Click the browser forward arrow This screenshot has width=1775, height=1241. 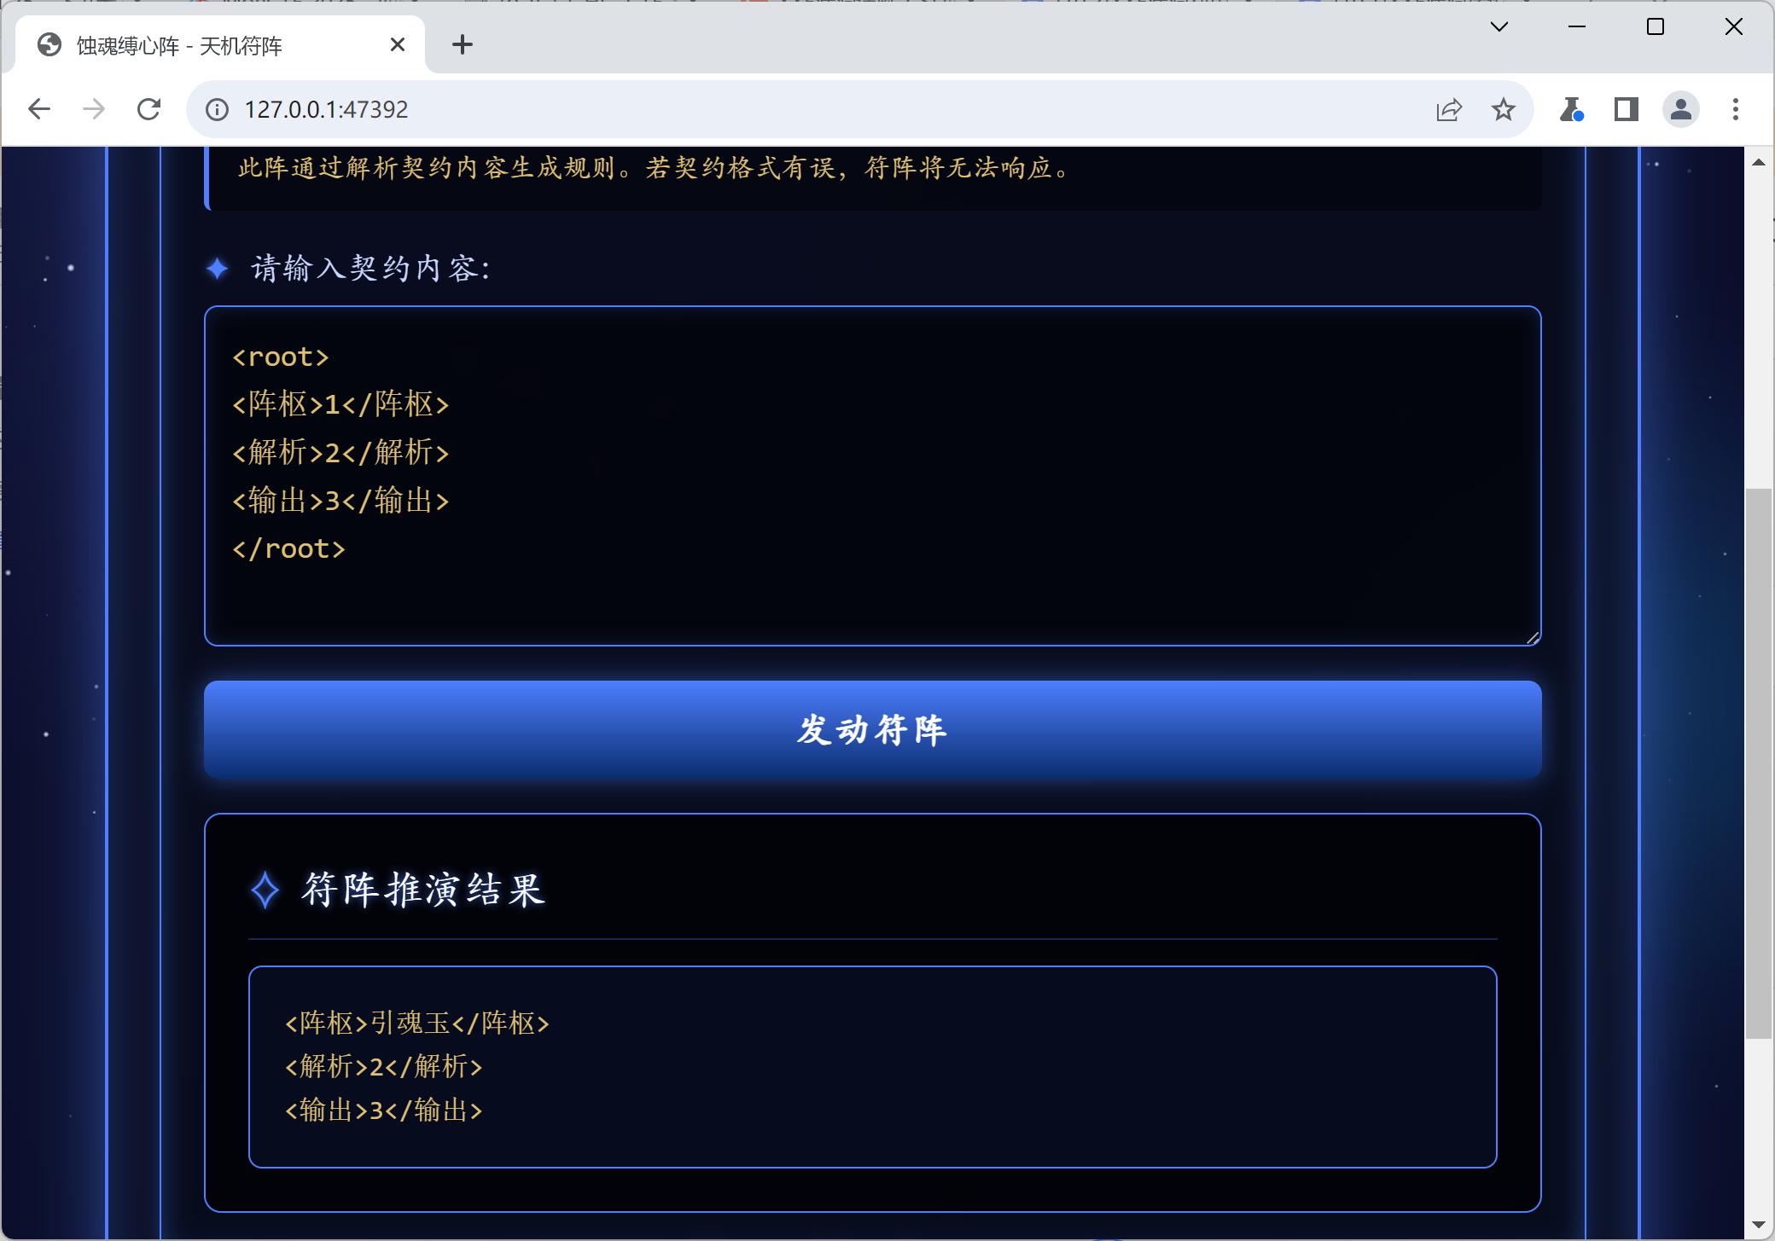pyautogui.click(x=94, y=109)
